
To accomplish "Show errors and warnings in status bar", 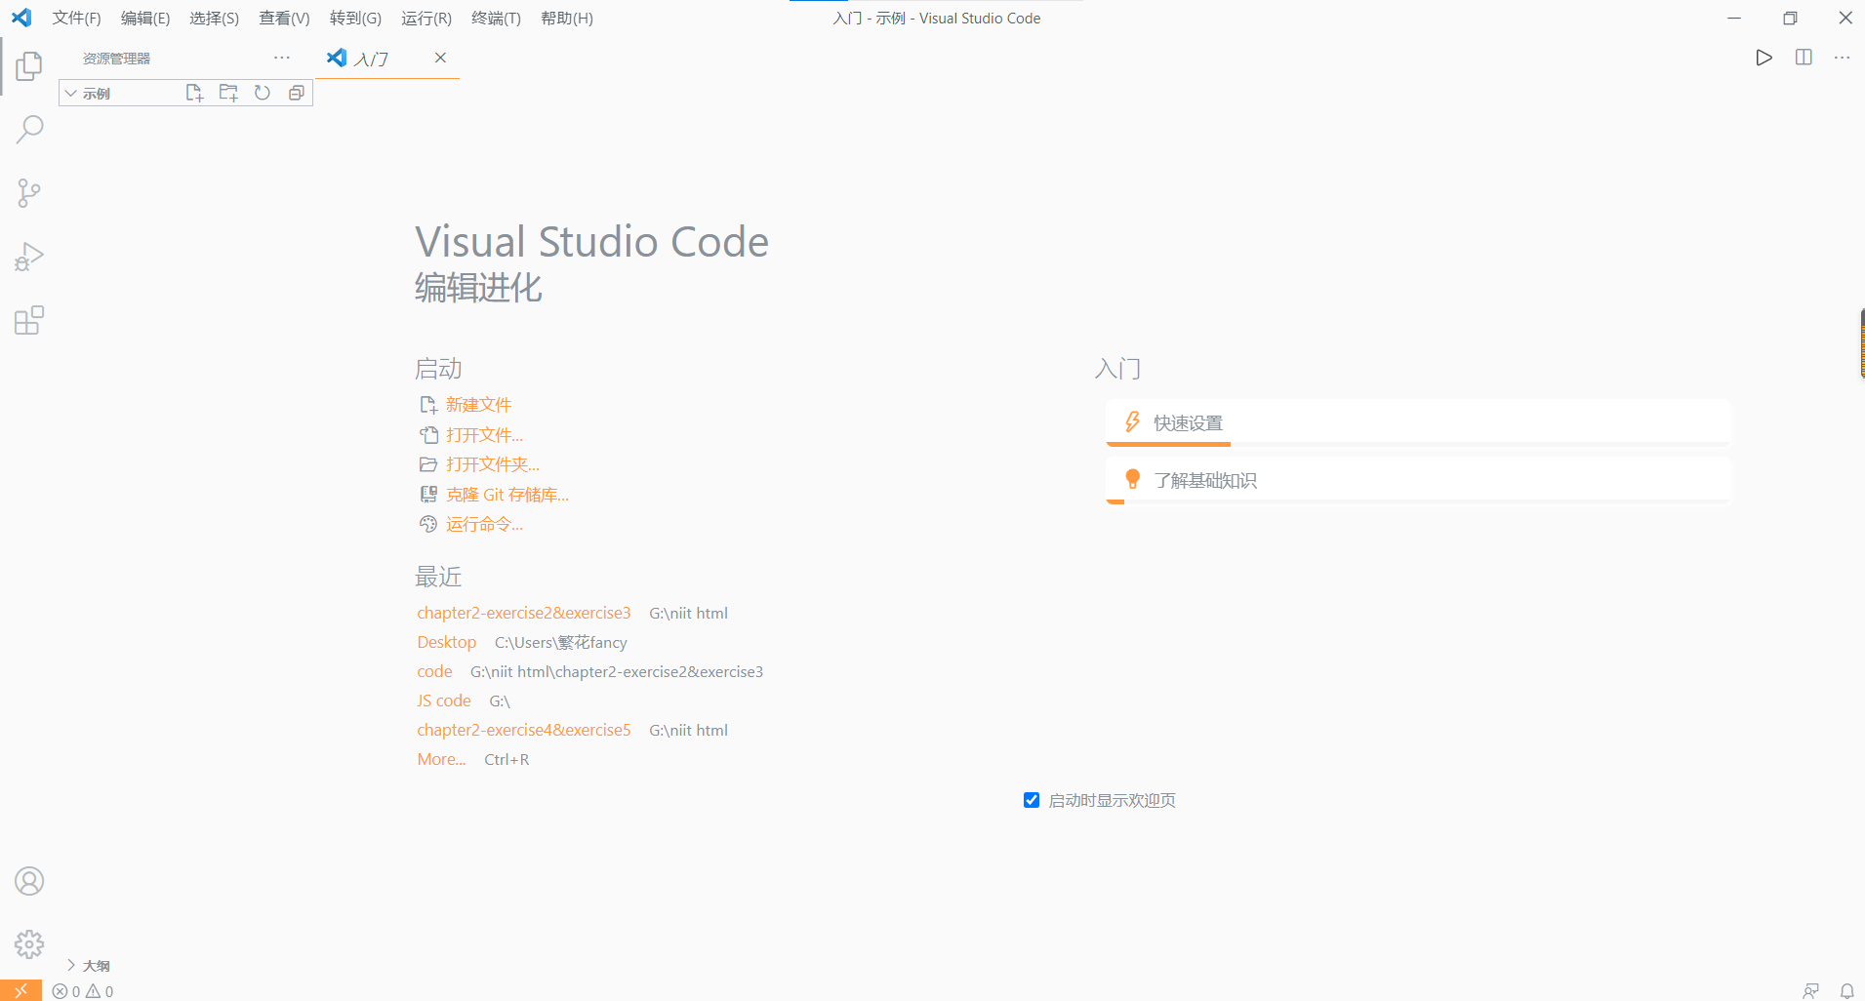I will tap(83, 991).
